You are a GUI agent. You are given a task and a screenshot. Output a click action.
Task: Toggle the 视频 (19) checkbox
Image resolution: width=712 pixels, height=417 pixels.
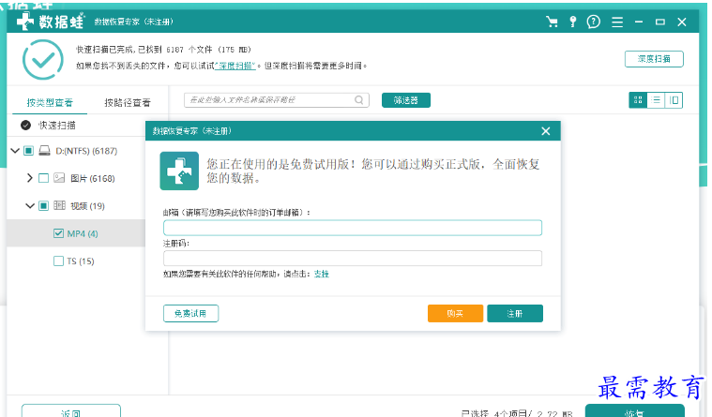[43, 206]
